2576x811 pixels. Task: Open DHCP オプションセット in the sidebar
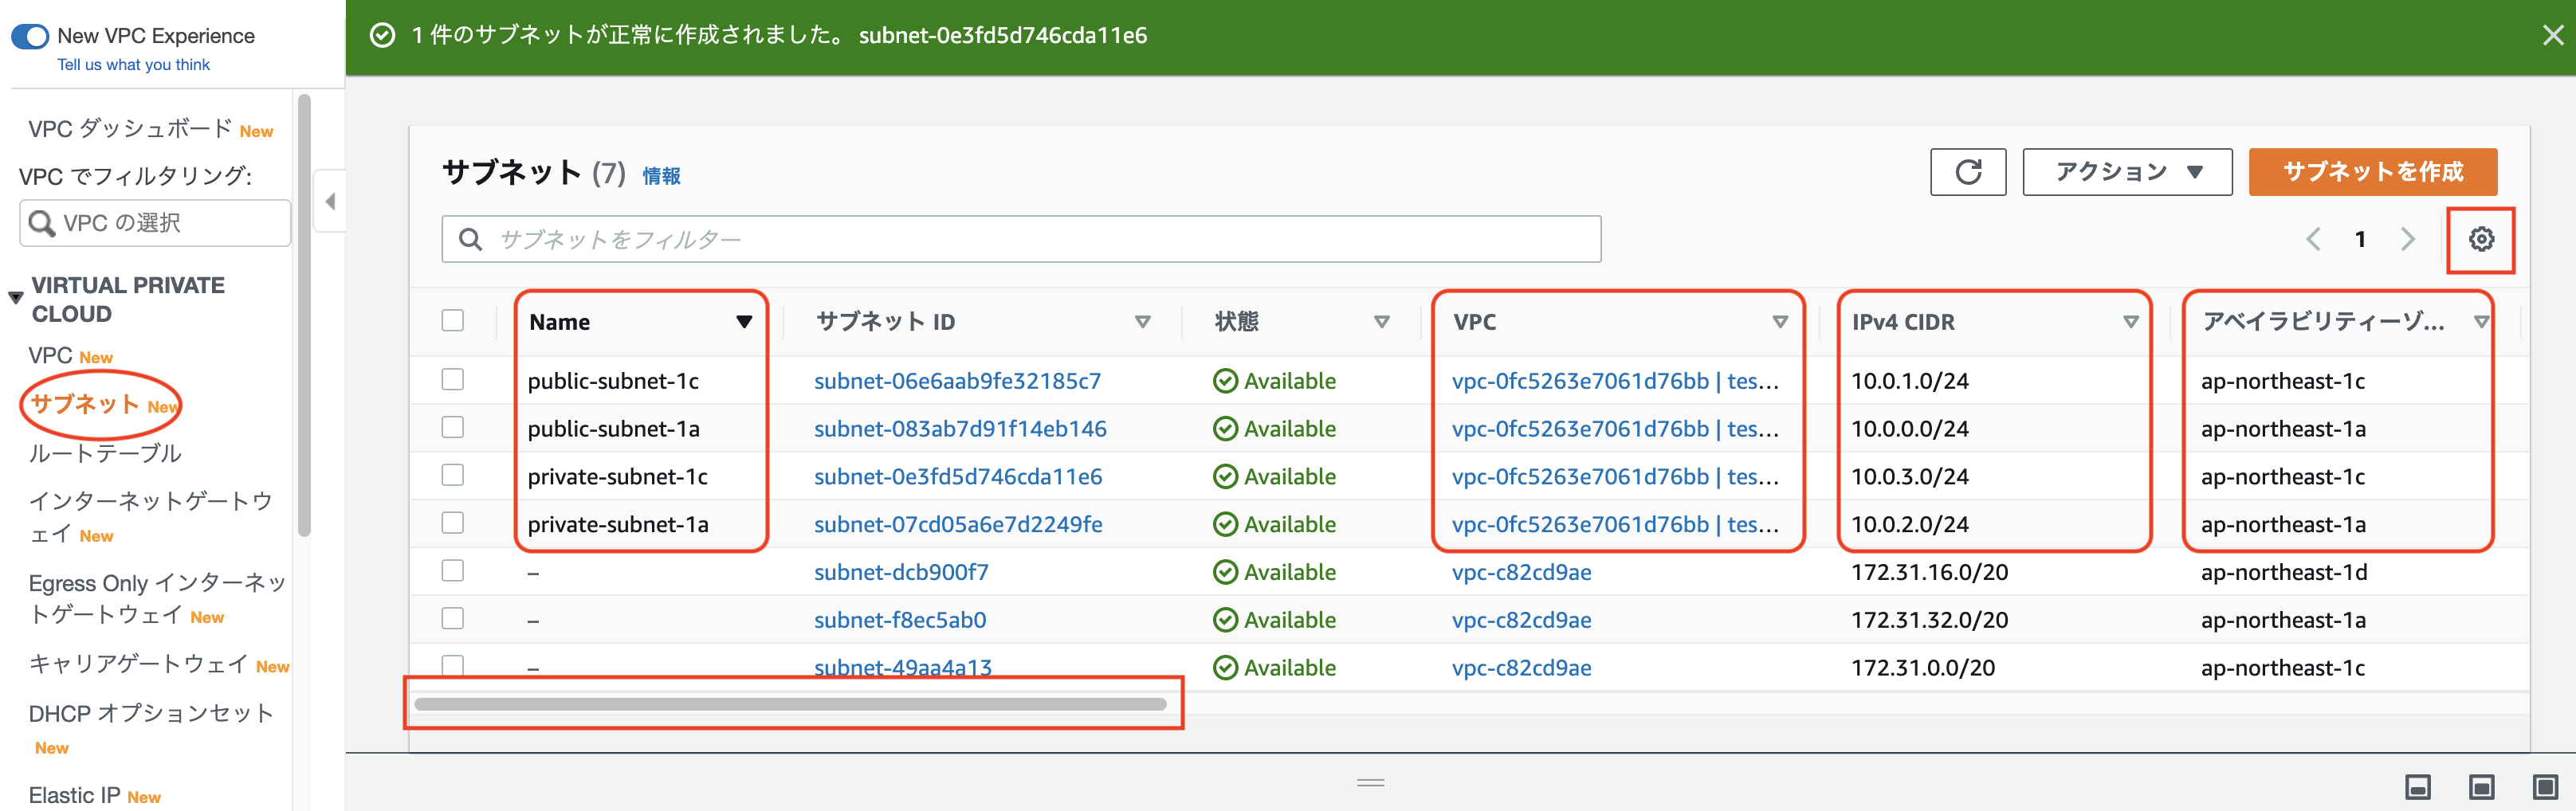click(151, 714)
